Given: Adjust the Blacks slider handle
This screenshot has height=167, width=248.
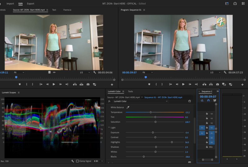Looking at the screenshot, I should (x=144, y=156).
